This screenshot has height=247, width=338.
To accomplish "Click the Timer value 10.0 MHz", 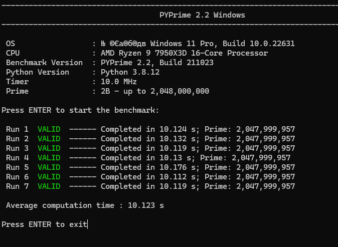I will point(119,82).
